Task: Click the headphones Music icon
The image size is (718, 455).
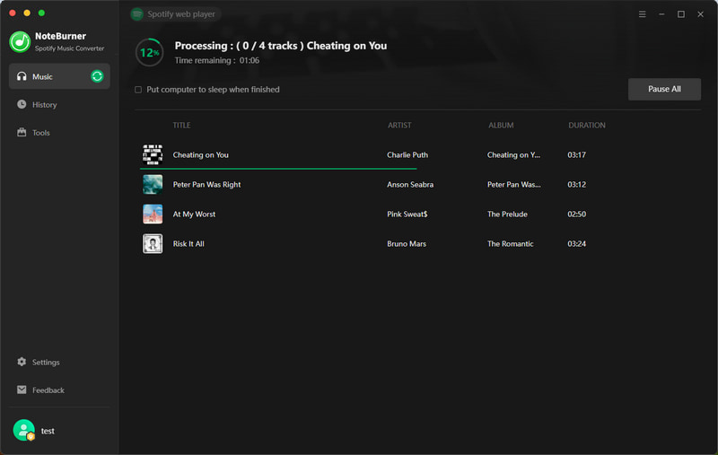Action: coord(22,76)
